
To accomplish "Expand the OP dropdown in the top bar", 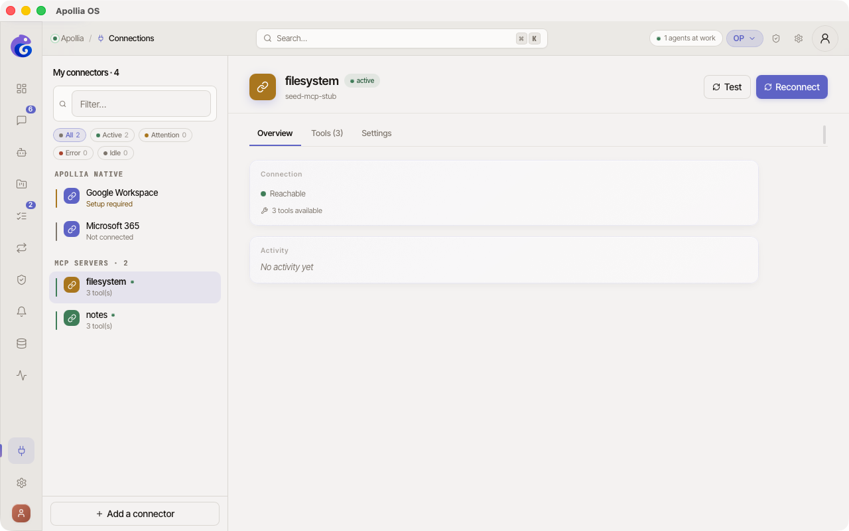I will click(745, 38).
